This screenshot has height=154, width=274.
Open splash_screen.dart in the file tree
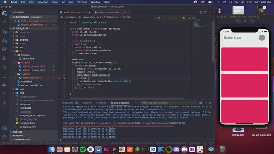coord(33,70)
